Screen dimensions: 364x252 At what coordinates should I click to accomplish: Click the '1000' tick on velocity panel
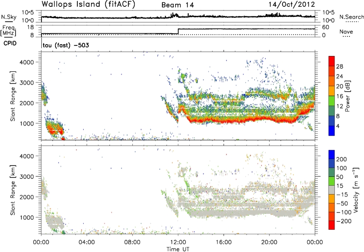[x=26, y=217]
